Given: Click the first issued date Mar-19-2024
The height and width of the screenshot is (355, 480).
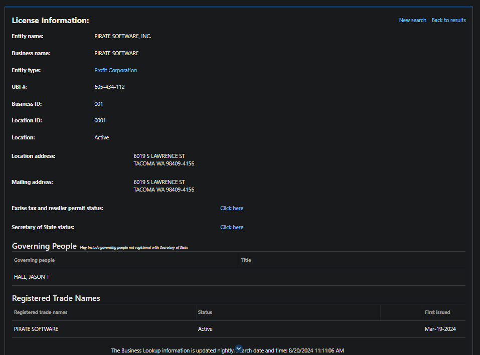Looking at the screenshot, I should (440, 329).
